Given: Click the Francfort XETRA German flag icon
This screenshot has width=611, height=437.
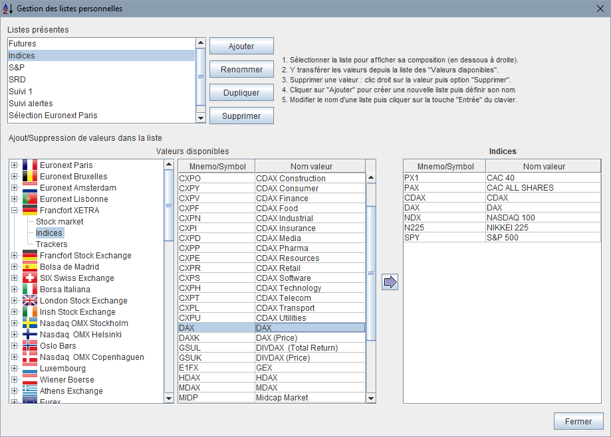Looking at the screenshot, I should click(30, 210).
